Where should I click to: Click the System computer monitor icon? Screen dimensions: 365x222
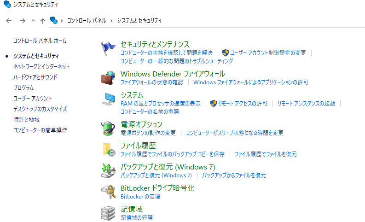(108, 99)
